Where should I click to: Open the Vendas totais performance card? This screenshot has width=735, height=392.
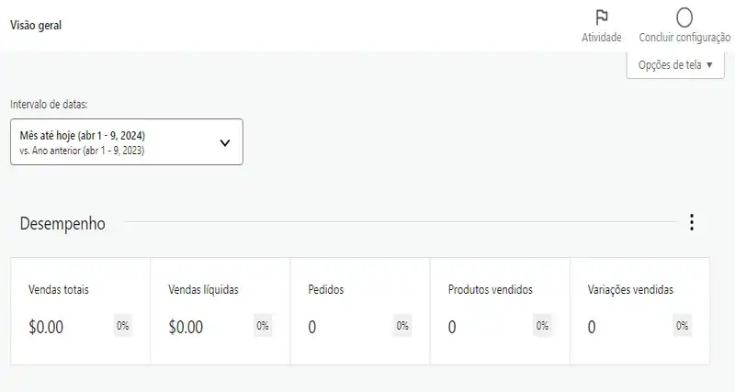point(80,310)
